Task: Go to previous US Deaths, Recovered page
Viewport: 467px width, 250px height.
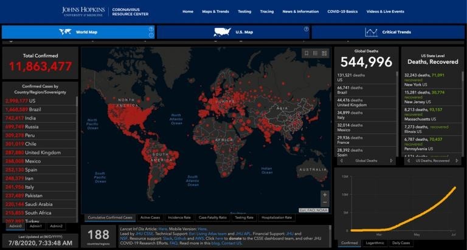Action: (409, 161)
